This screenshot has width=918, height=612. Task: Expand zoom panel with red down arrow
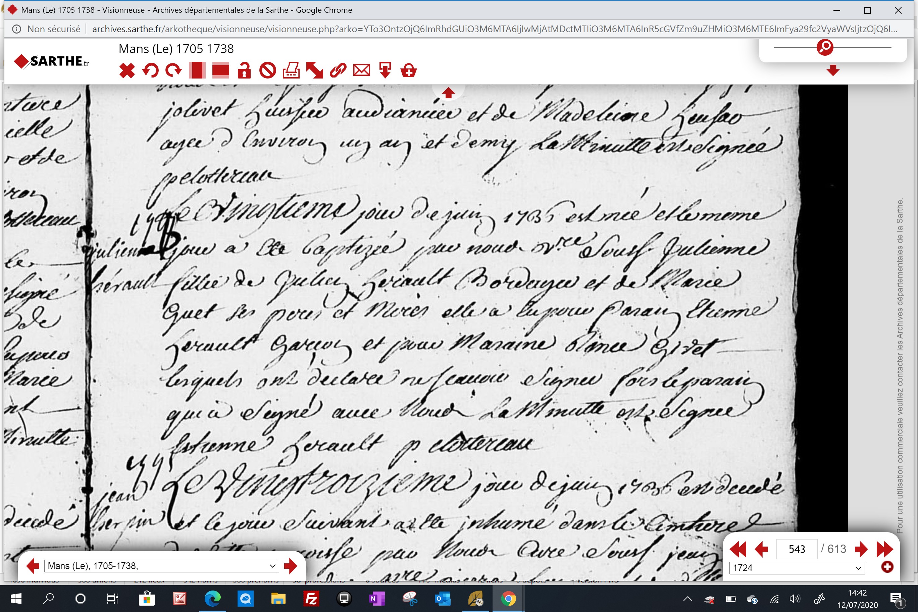click(x=833, y=71)
